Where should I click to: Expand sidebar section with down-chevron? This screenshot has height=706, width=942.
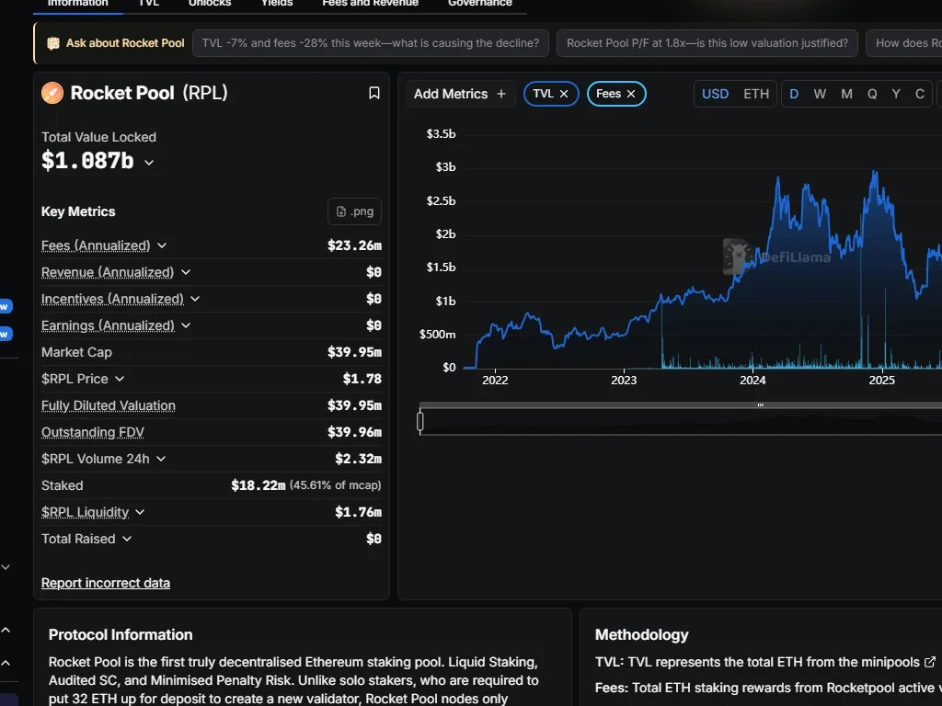6,566
